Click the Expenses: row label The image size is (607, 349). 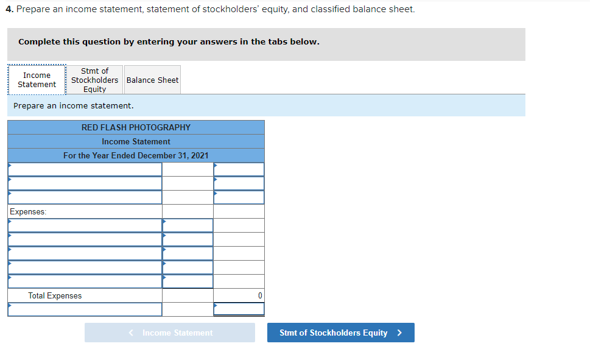click(x=28, y=211)
